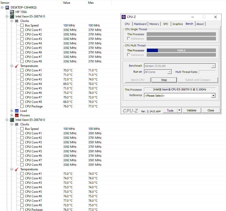Open the Tools dropdown arrow

click(x=179, y=110)
